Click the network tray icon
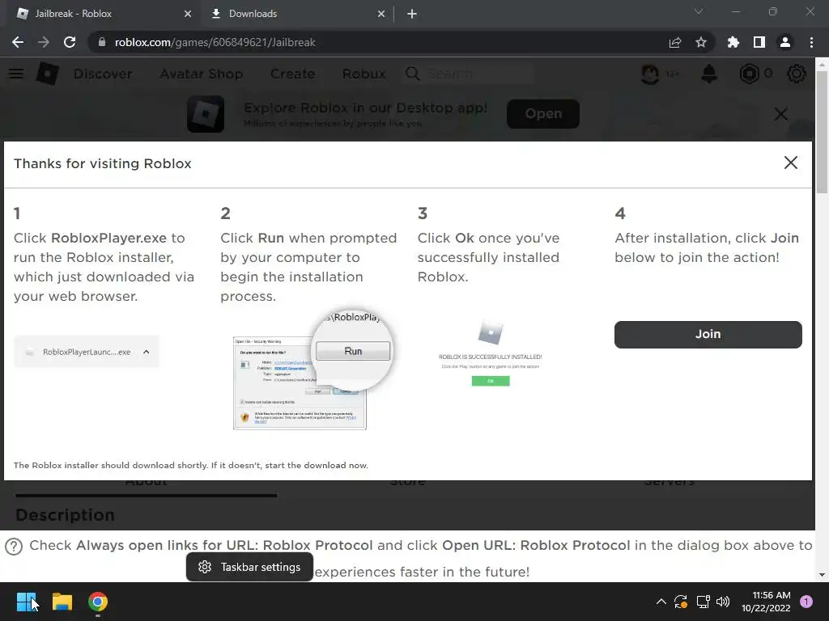 [x=703, y=602]
